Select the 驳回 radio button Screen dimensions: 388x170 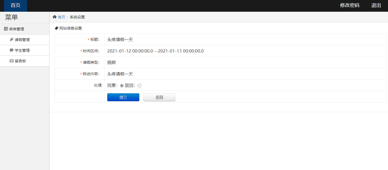tap(139, 86)
